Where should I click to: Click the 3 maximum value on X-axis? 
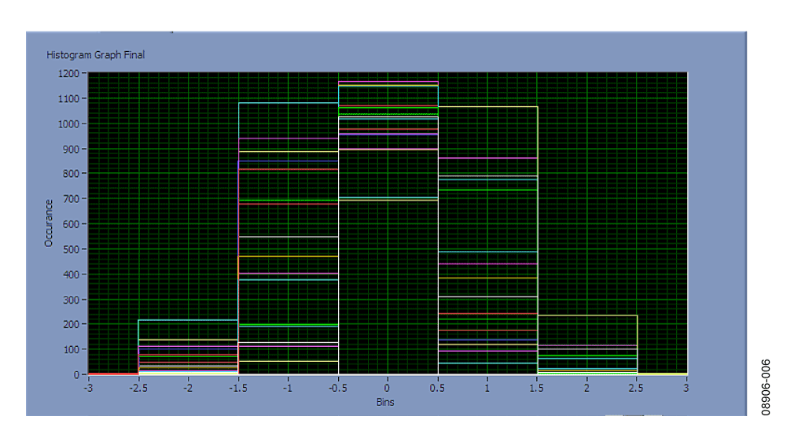point(687,388)
